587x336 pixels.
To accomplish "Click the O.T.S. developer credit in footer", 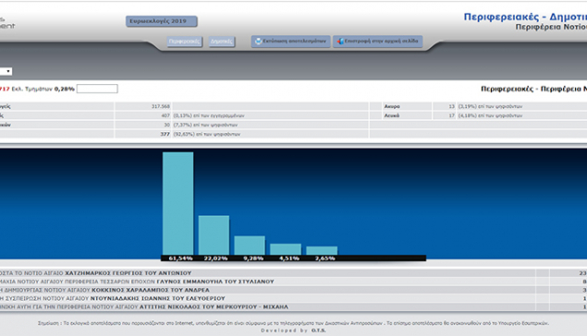I will tap(319, 330).
